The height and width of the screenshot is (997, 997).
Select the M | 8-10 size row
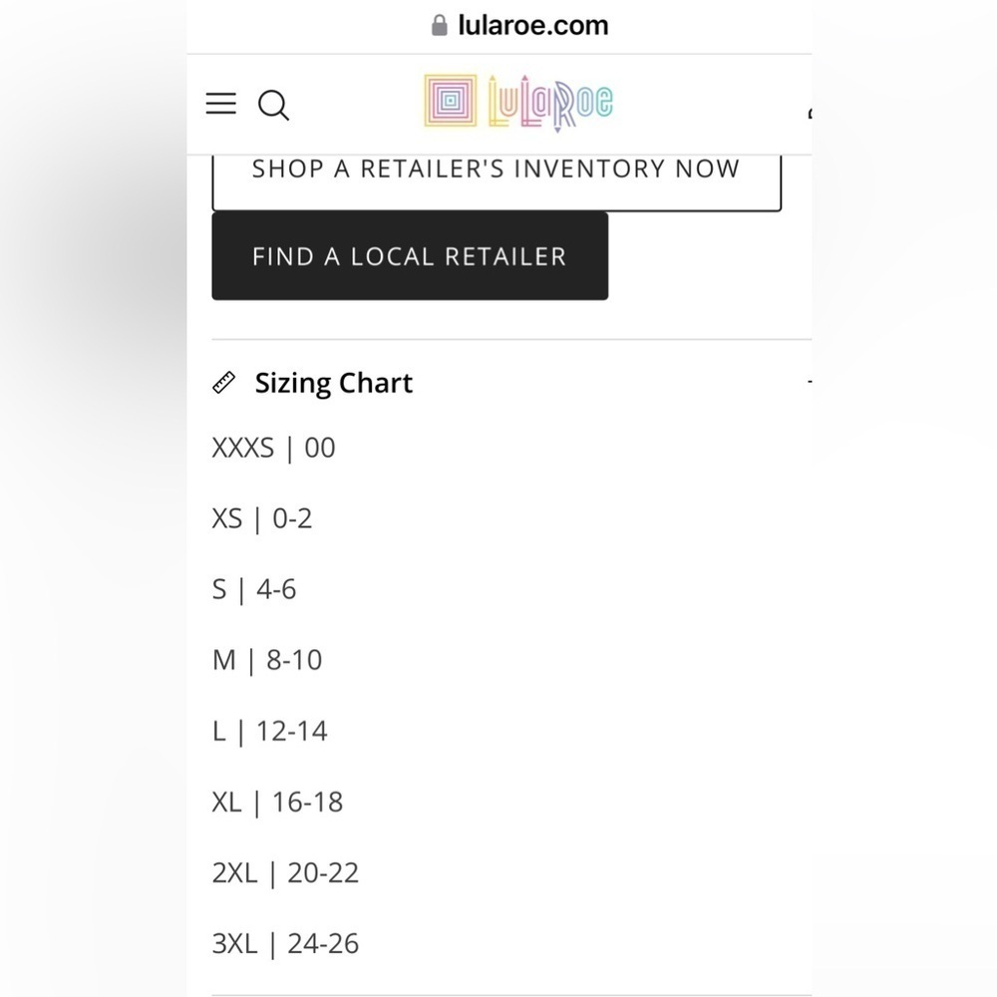[x=267, y=660]
